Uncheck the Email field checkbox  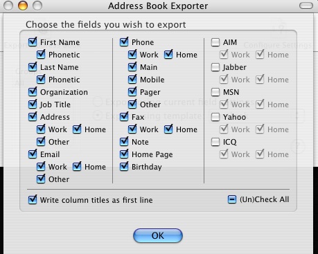(33, 154)
